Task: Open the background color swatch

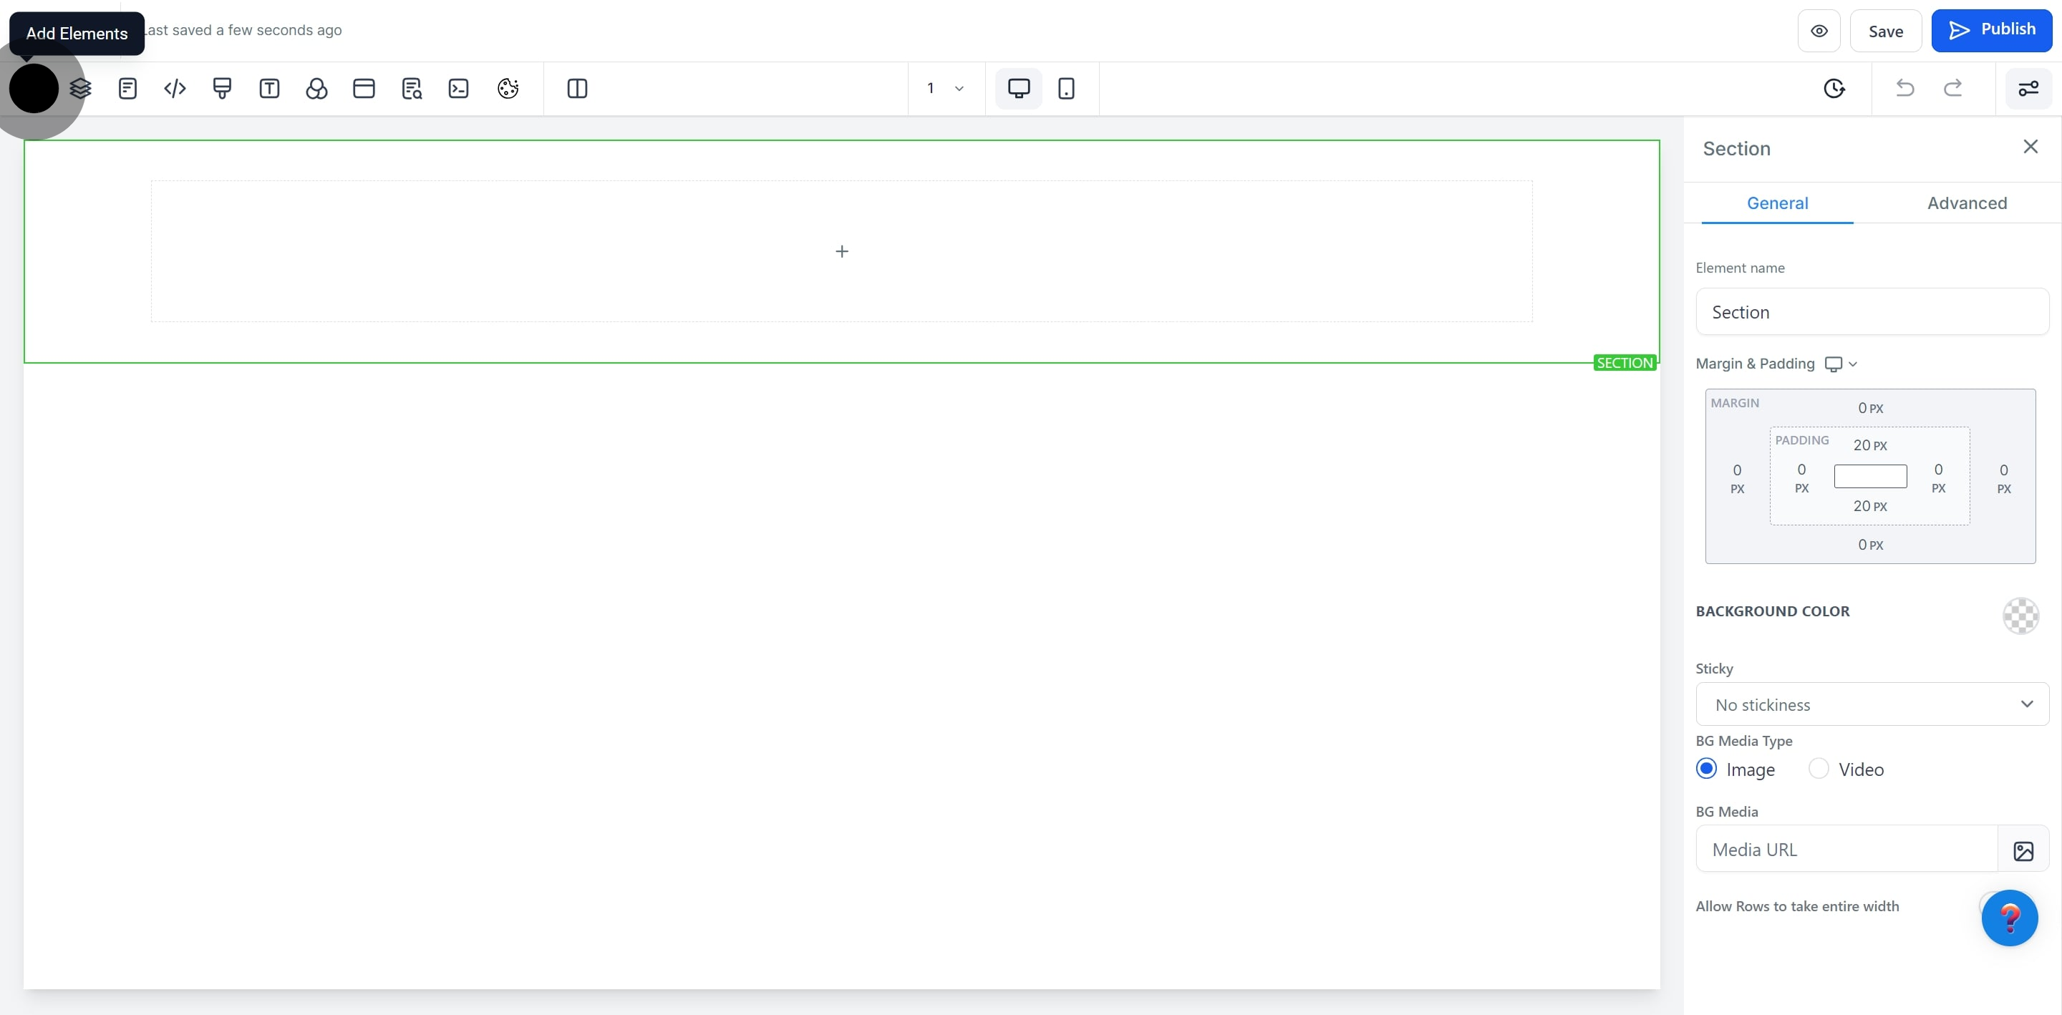Action: coord(2020,616)
